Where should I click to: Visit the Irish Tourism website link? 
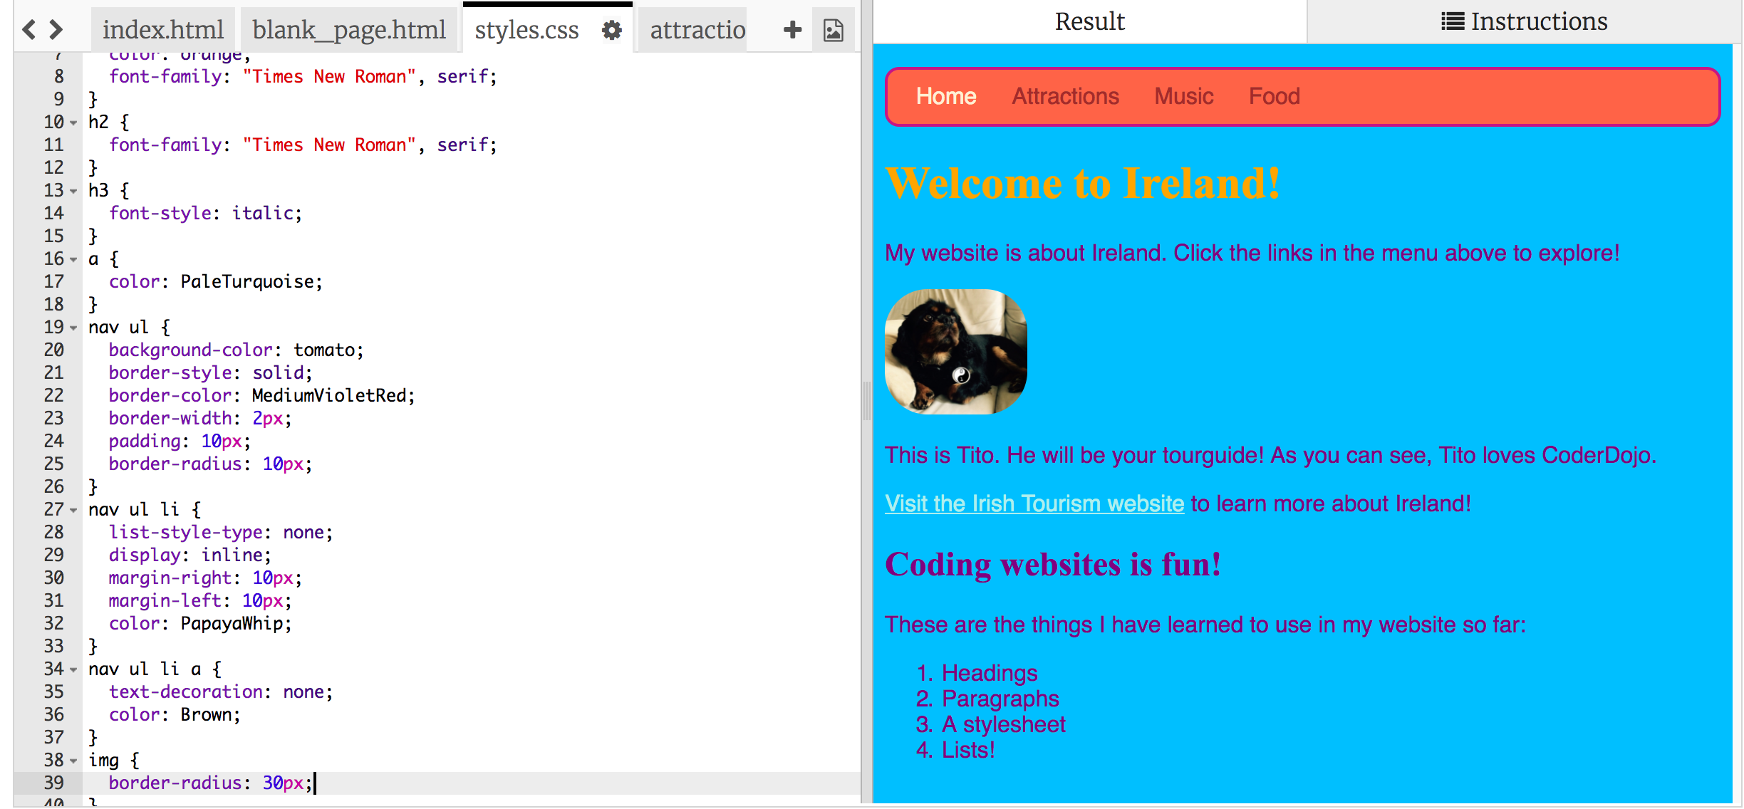[1034, 503]
